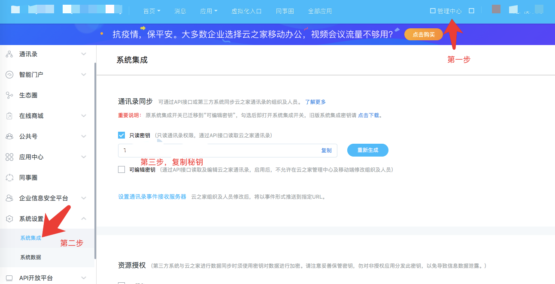Select 系统数据 submenu item
555x284 pixels.
pyautogui.click(x=31, y=257)
